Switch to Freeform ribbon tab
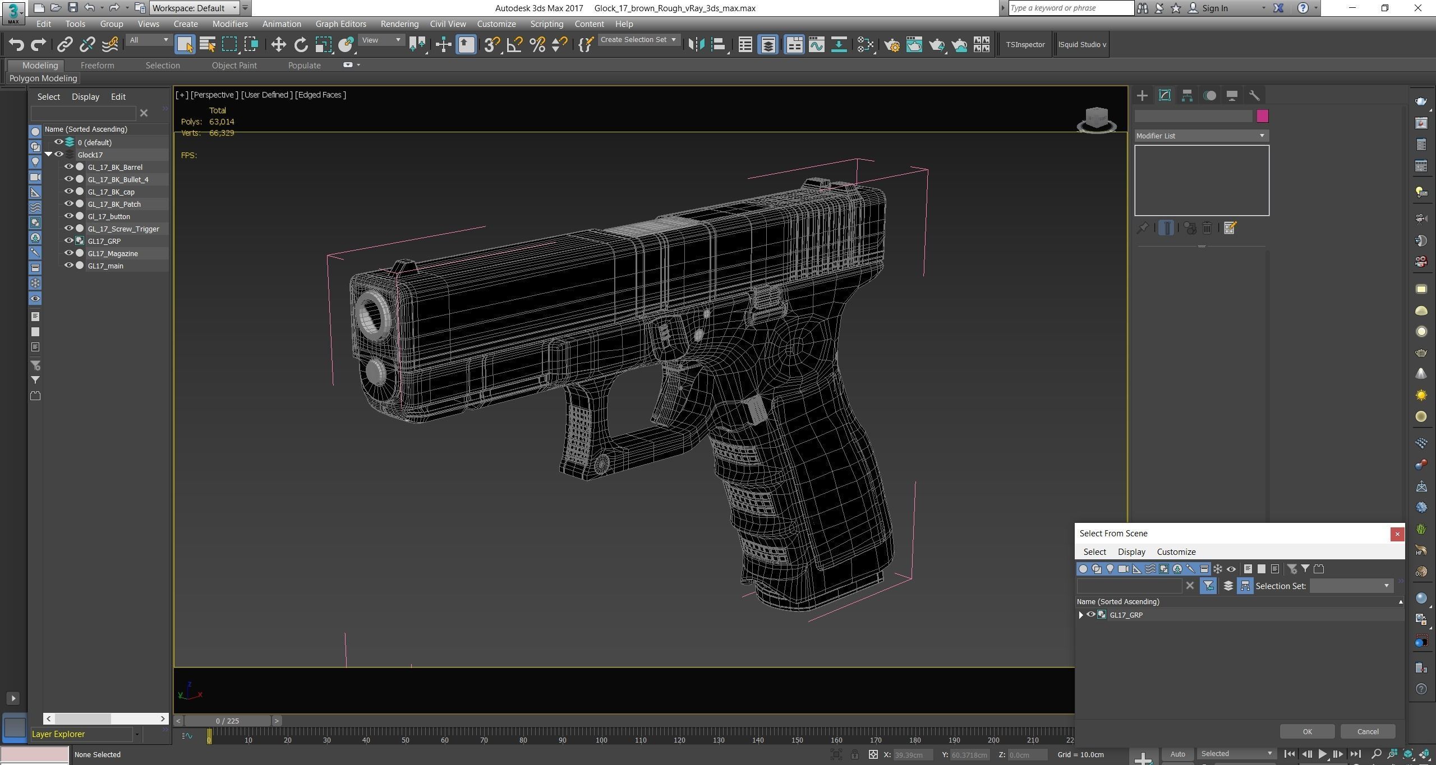The height and width of the screenshot is (765, 1436). click(x=97, y=66)
